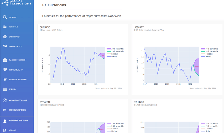
Task: Select the Accuracy Metrics menu label
Action: click(17, 110)
